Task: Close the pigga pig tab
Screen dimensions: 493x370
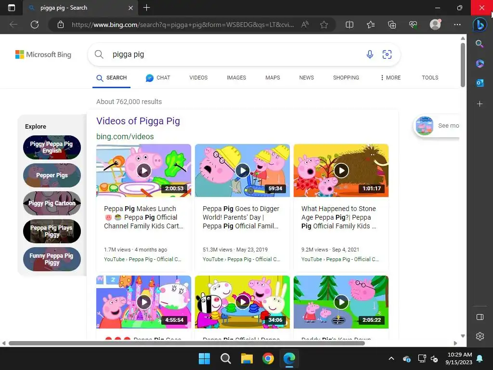Action: click(x=131, y=8)
